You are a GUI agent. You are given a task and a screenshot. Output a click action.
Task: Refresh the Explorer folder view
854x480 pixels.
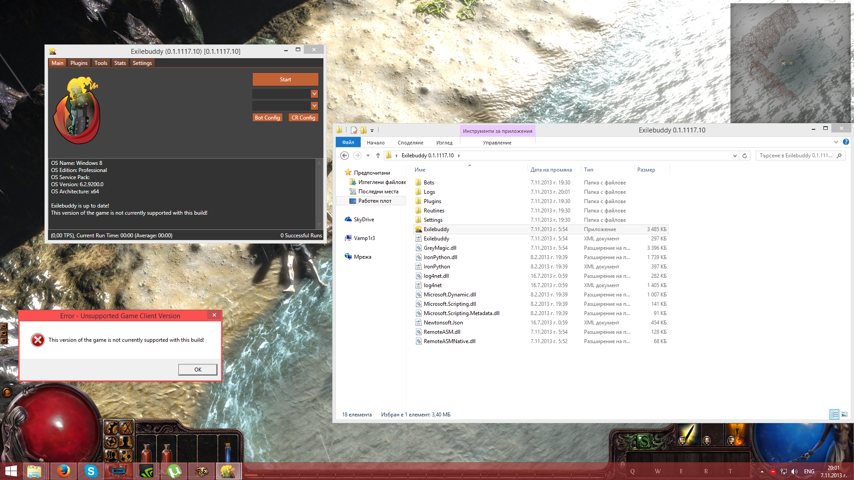click(745, 156)
